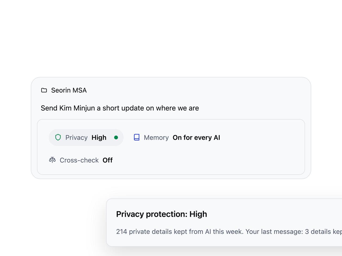Screen dimensions: 342x256
Task: Click the balance scale Cross-check icon
Action: [52, 160]
